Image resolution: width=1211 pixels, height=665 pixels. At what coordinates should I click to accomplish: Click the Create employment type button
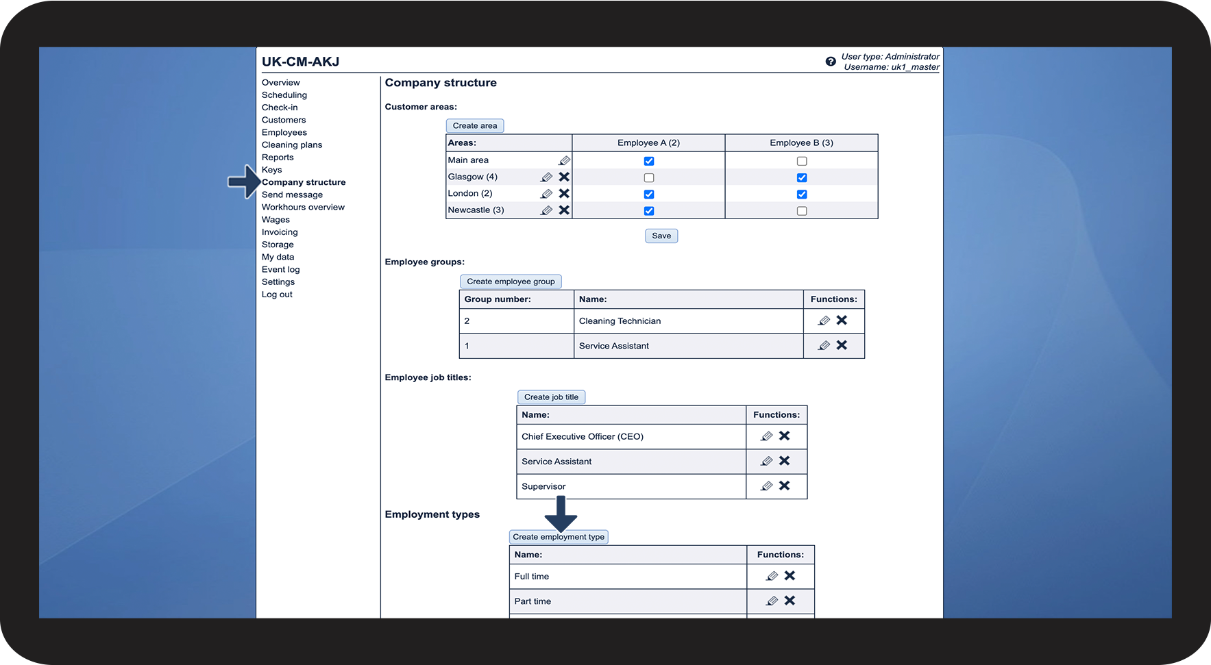[x=559, y=537]
